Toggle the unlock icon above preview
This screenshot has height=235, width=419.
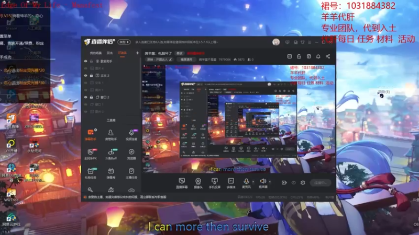click(x=299, y=56)
